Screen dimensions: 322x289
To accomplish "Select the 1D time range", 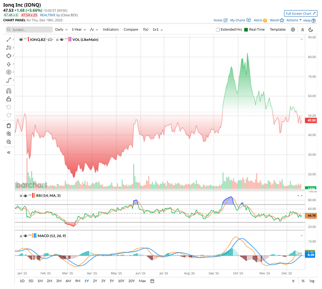I will tap(22, 281).
